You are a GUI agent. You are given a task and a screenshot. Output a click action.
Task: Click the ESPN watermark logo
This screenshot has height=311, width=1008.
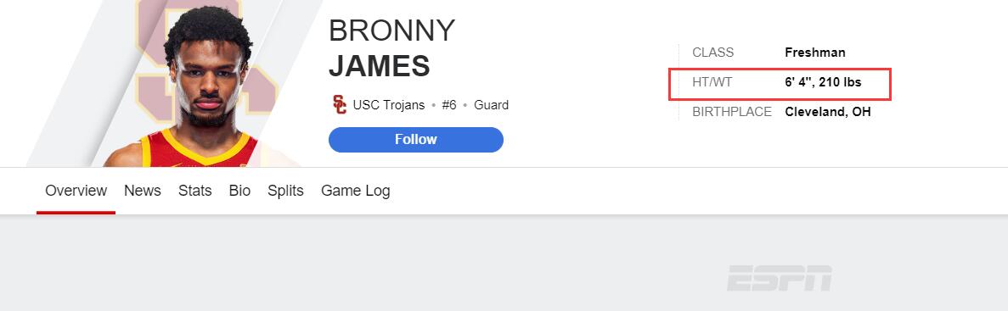tap(780, 278)
